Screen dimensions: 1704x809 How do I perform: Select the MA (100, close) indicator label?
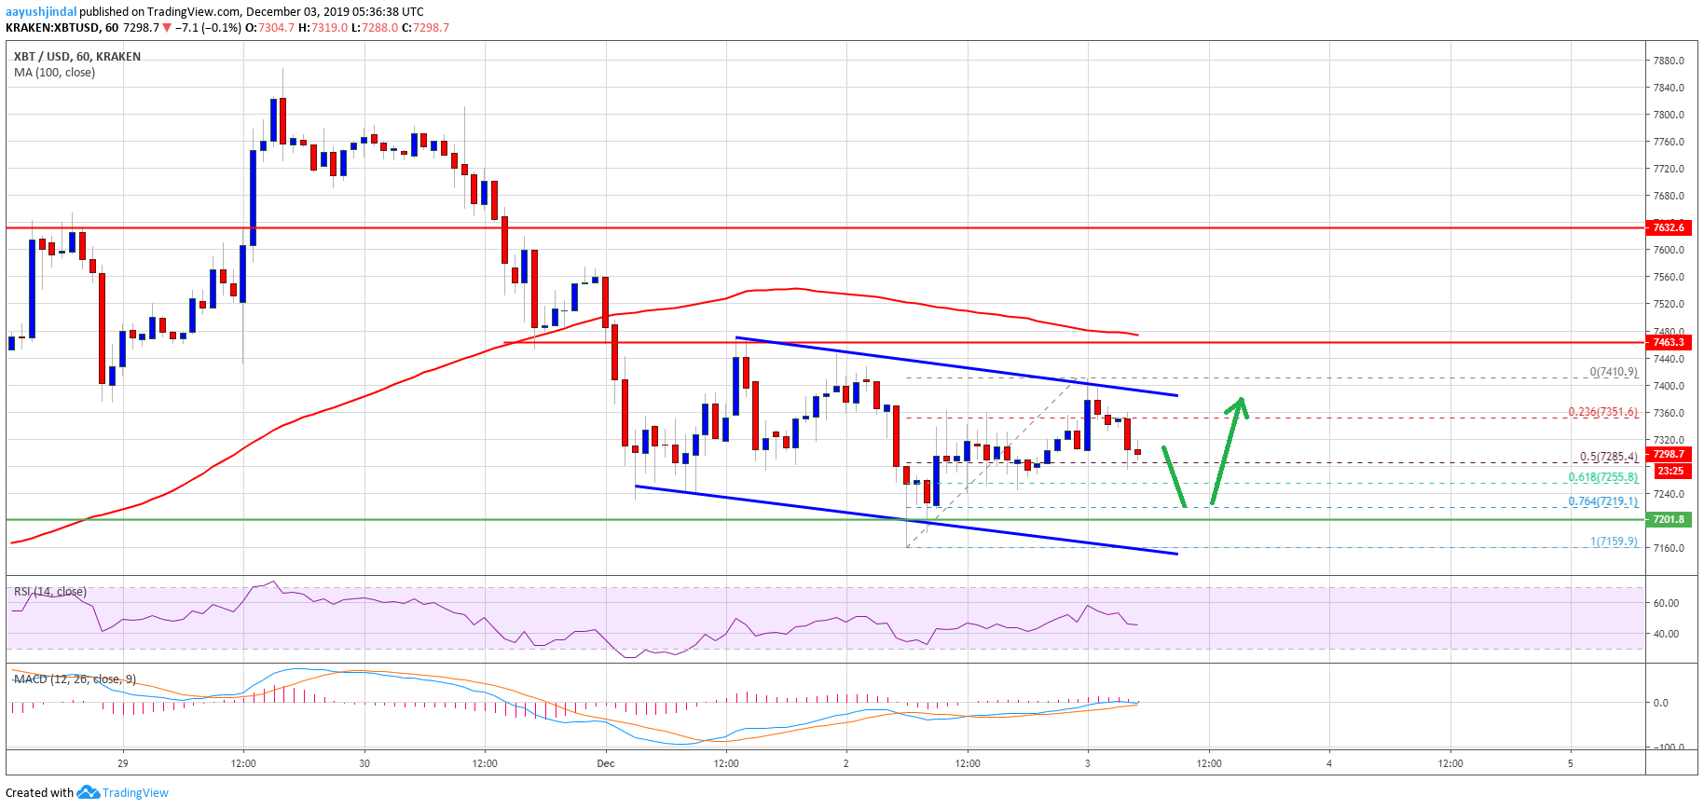(x=54, y=72)
